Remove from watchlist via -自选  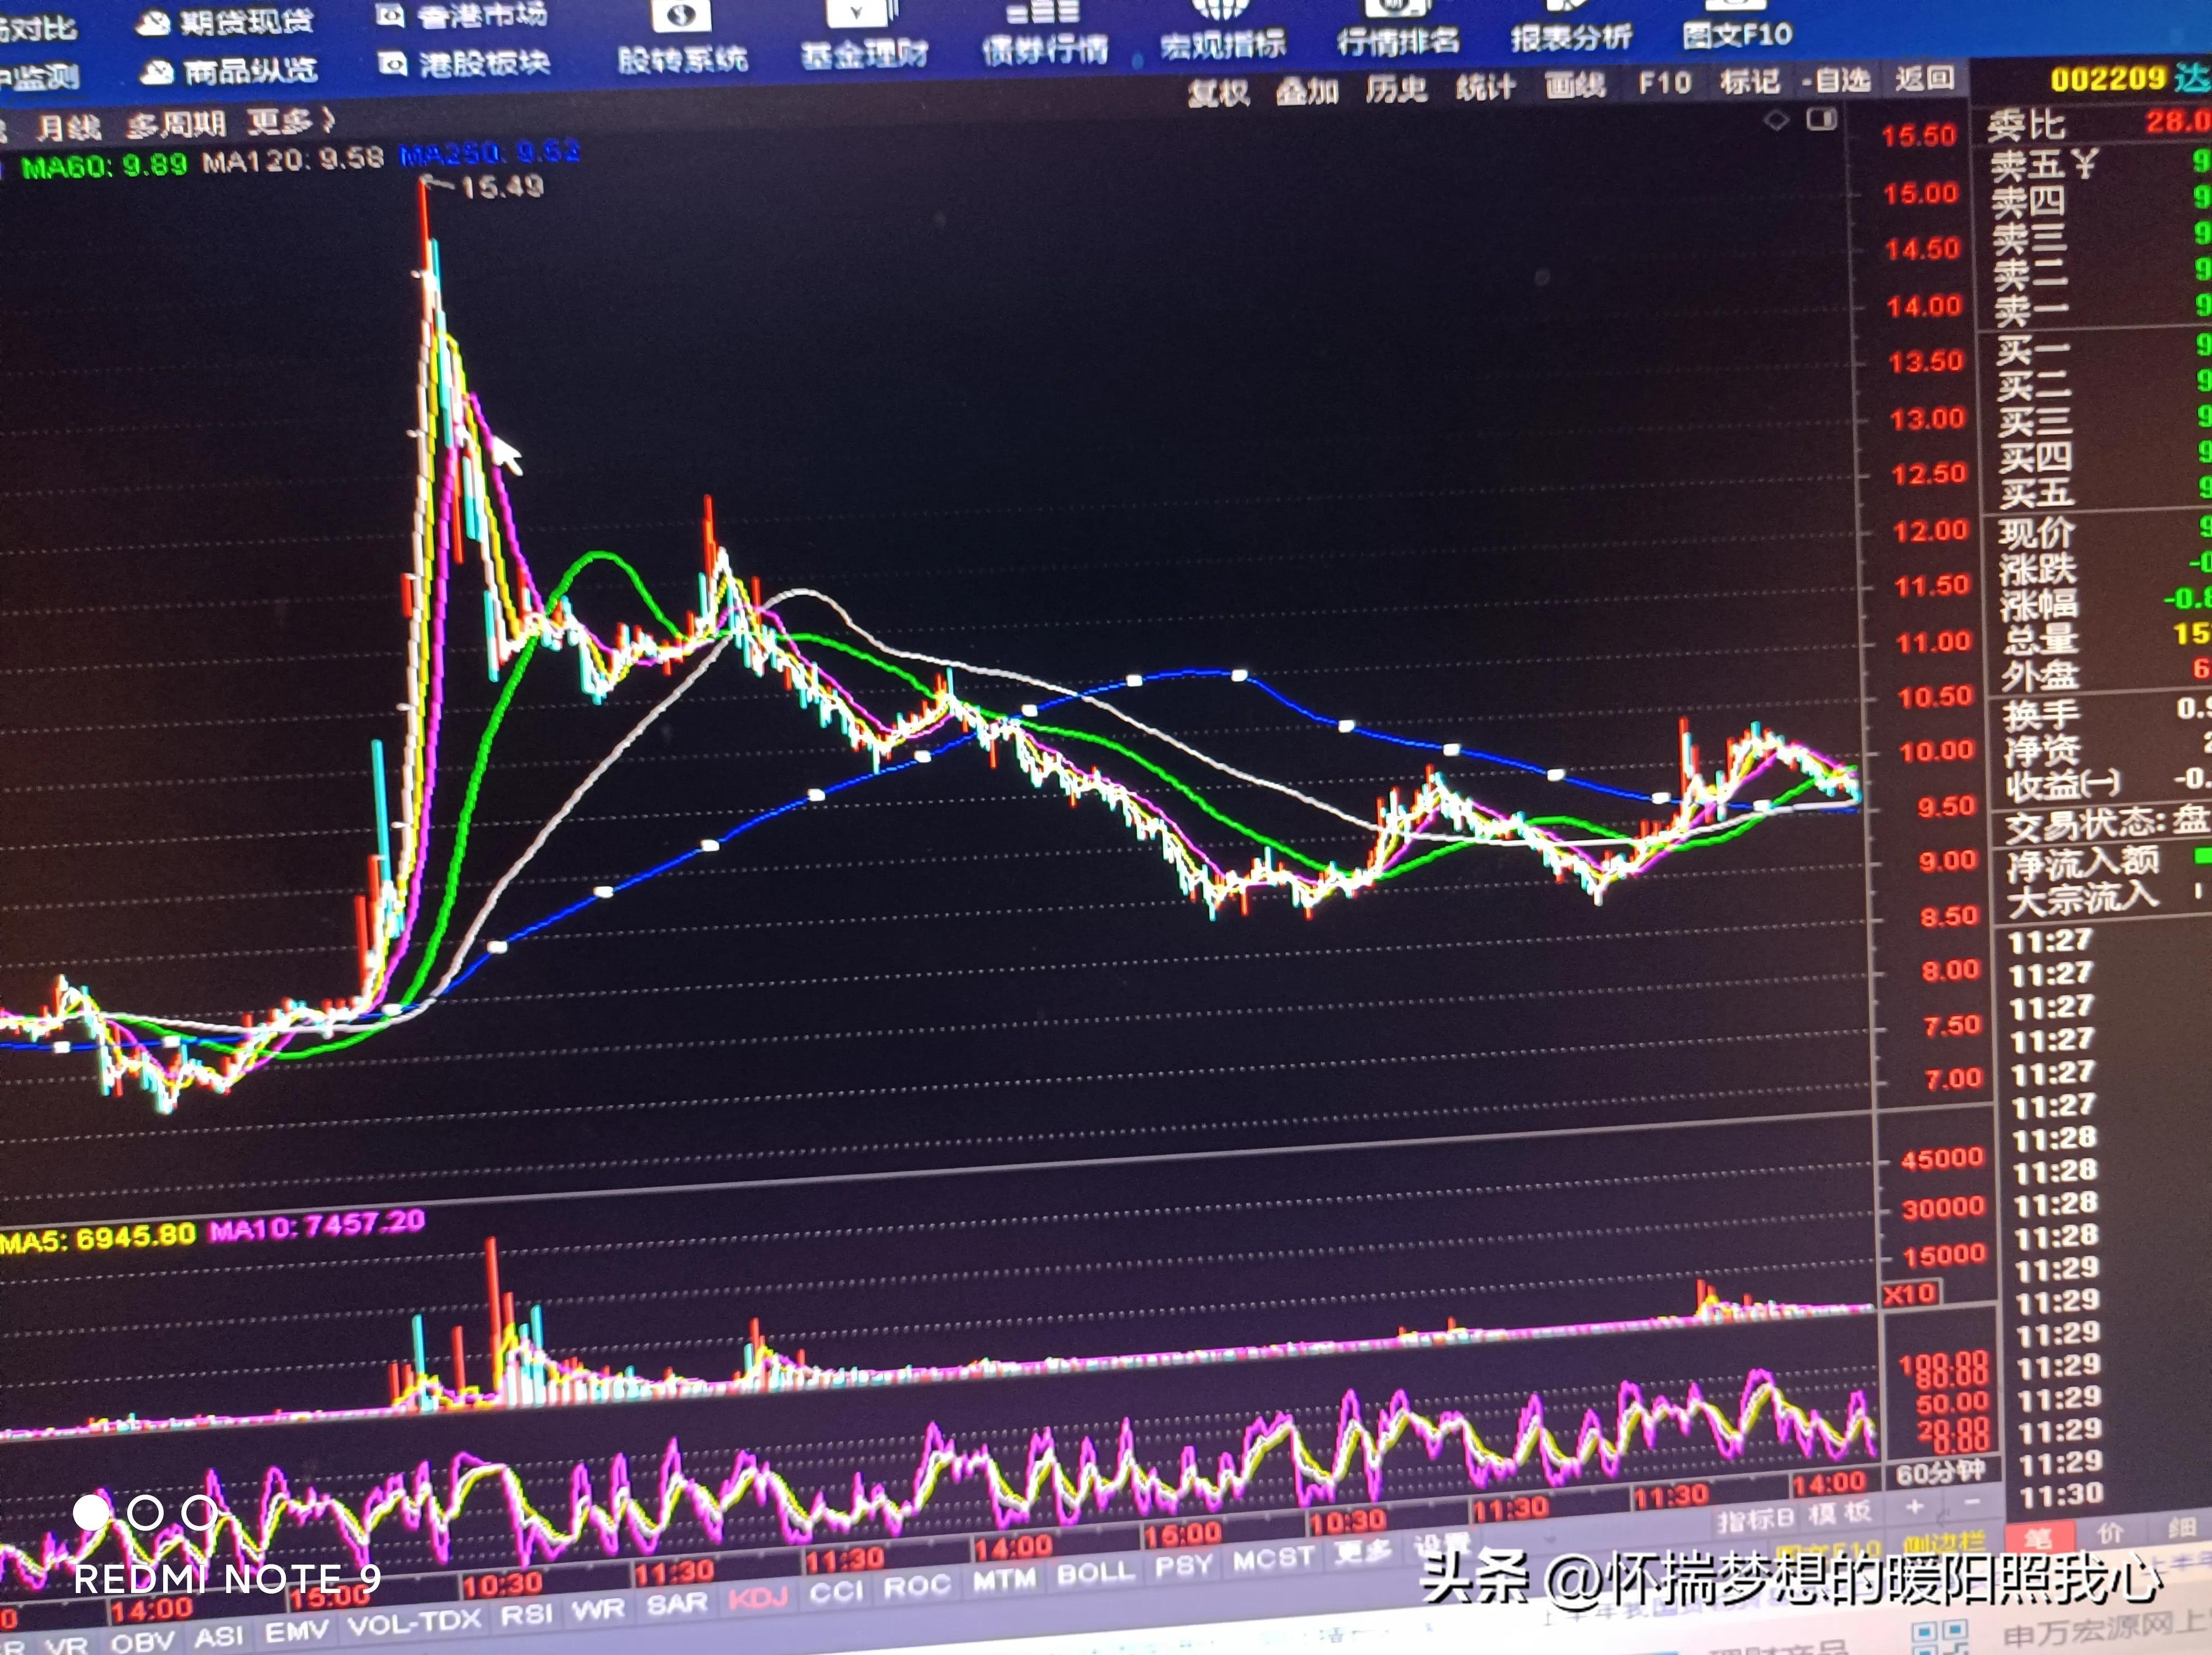click(1836, 80)
